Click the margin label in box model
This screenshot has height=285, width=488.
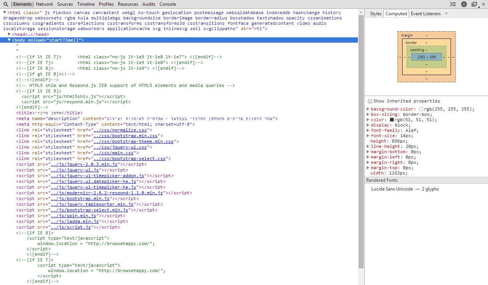click(407, 35)
